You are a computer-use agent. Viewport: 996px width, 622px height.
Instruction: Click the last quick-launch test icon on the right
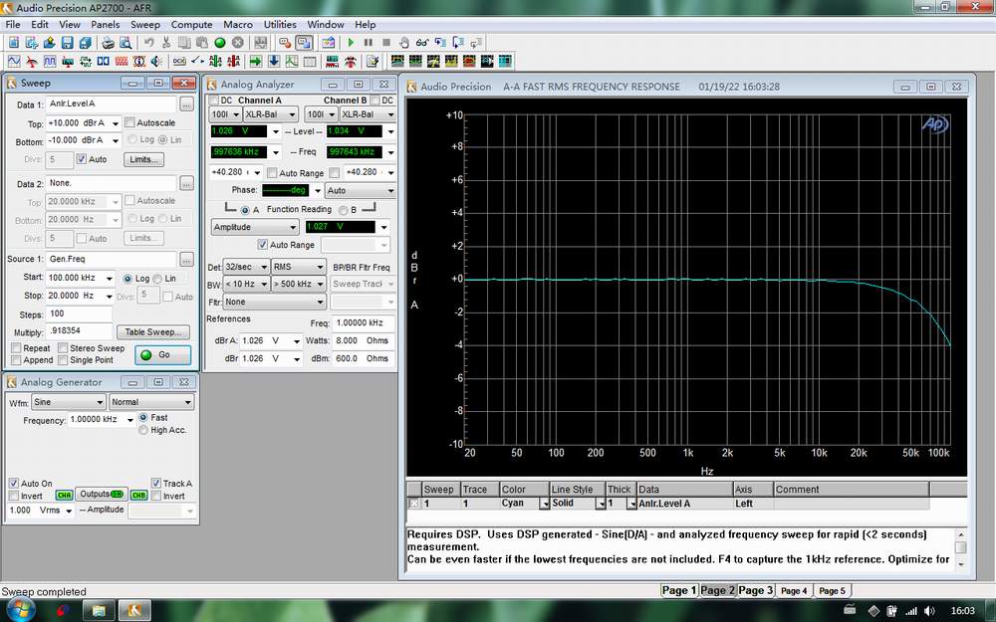(505, 61)
